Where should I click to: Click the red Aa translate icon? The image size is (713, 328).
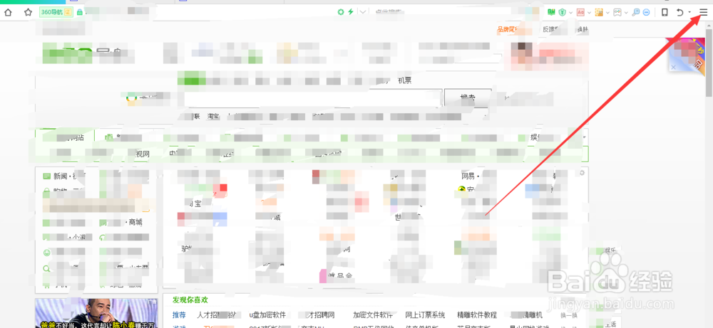(x=580, y=12)
